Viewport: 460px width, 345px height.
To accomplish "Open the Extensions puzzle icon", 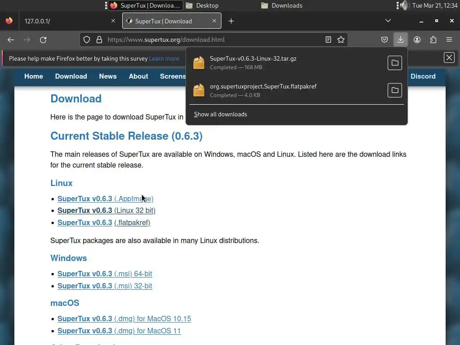I will (433, 40).
